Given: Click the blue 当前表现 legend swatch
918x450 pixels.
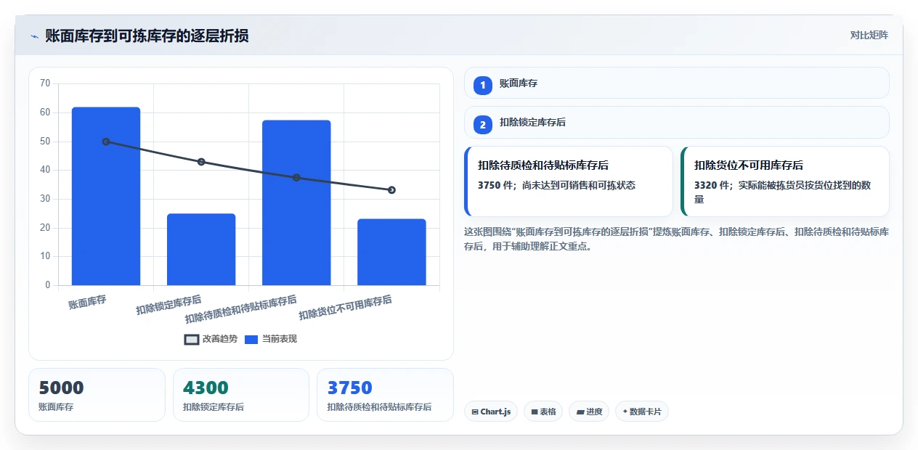Looking at the screenshot, I should click(x=251, y=340).
